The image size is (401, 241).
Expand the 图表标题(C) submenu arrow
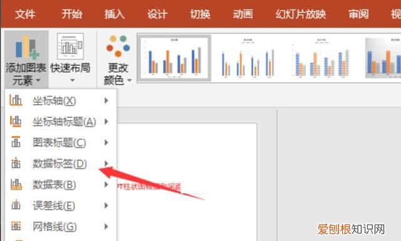[107, 142]
